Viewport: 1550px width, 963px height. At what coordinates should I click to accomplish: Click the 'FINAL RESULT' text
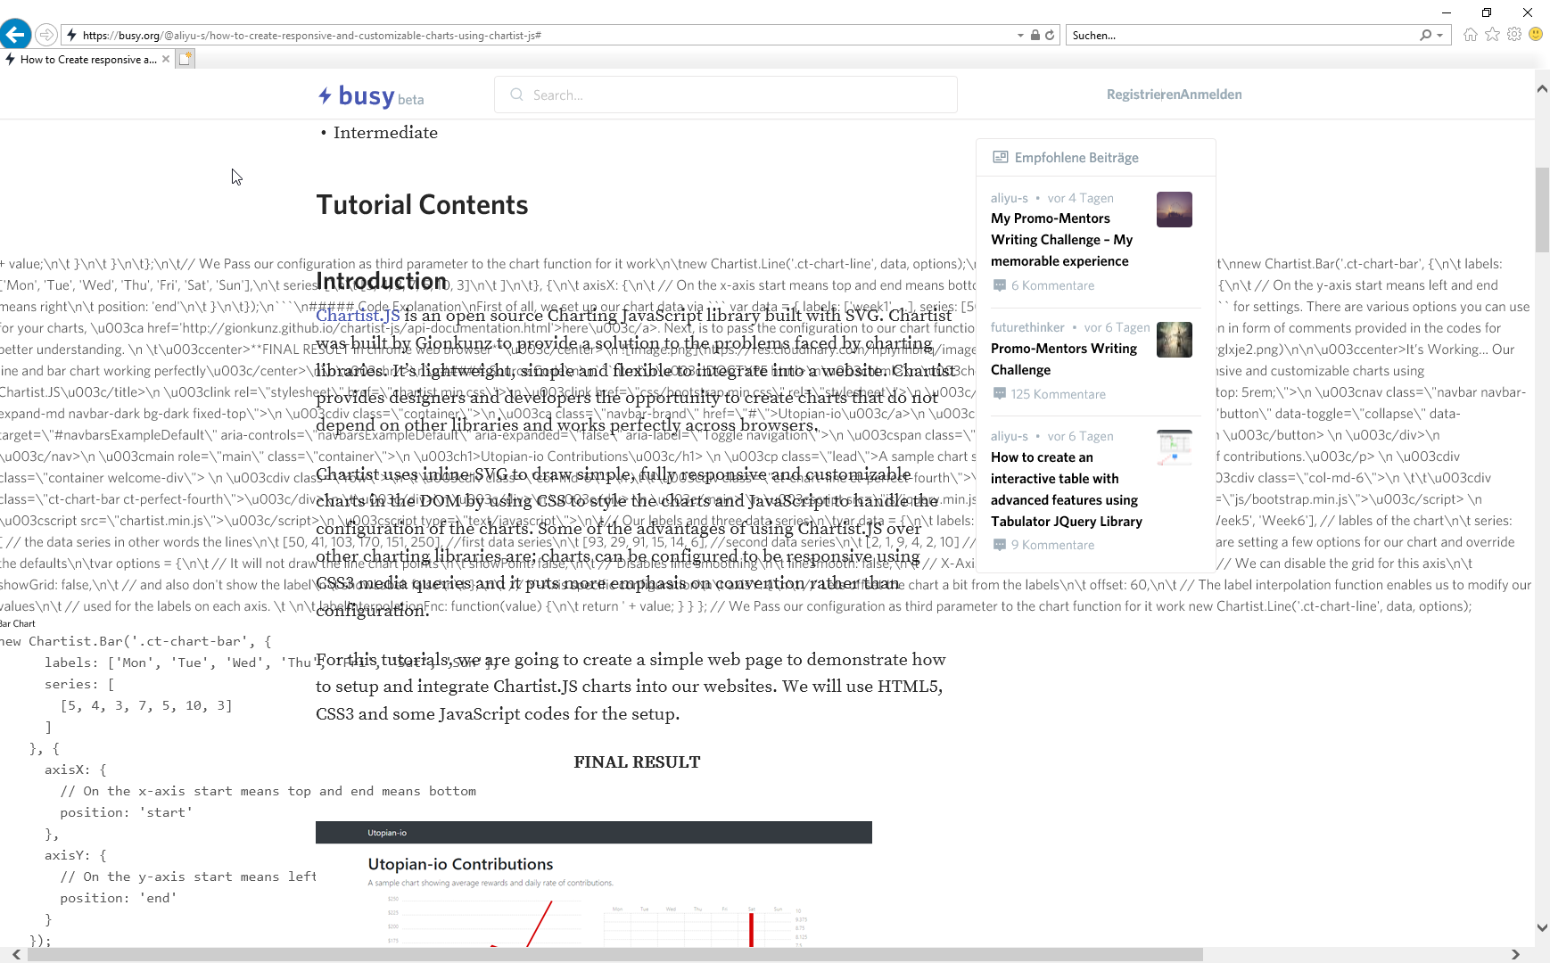point(637,762)
